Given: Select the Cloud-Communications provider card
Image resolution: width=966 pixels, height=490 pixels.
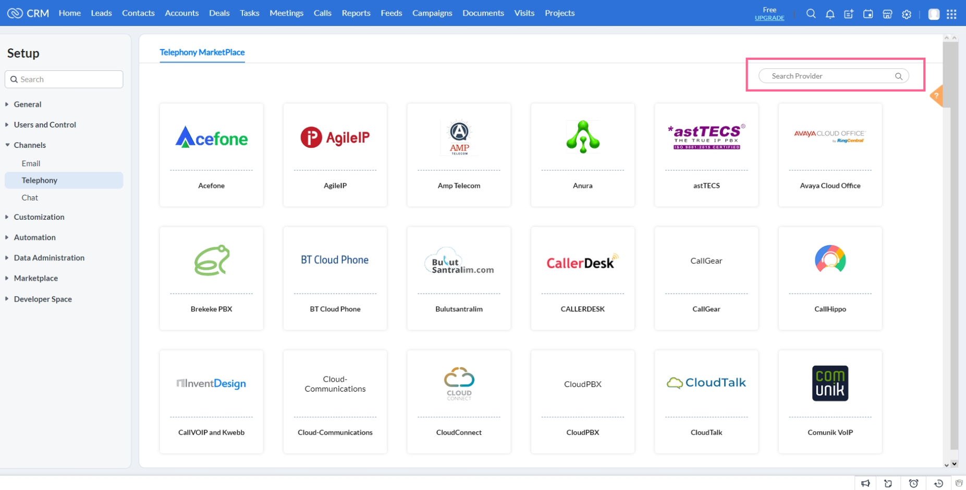Looking at the screenshot, I should pos(335,401).
